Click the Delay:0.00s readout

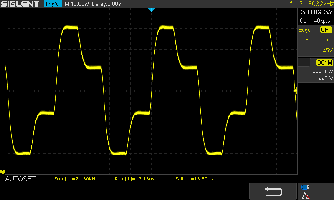click(x=106, y=4)
